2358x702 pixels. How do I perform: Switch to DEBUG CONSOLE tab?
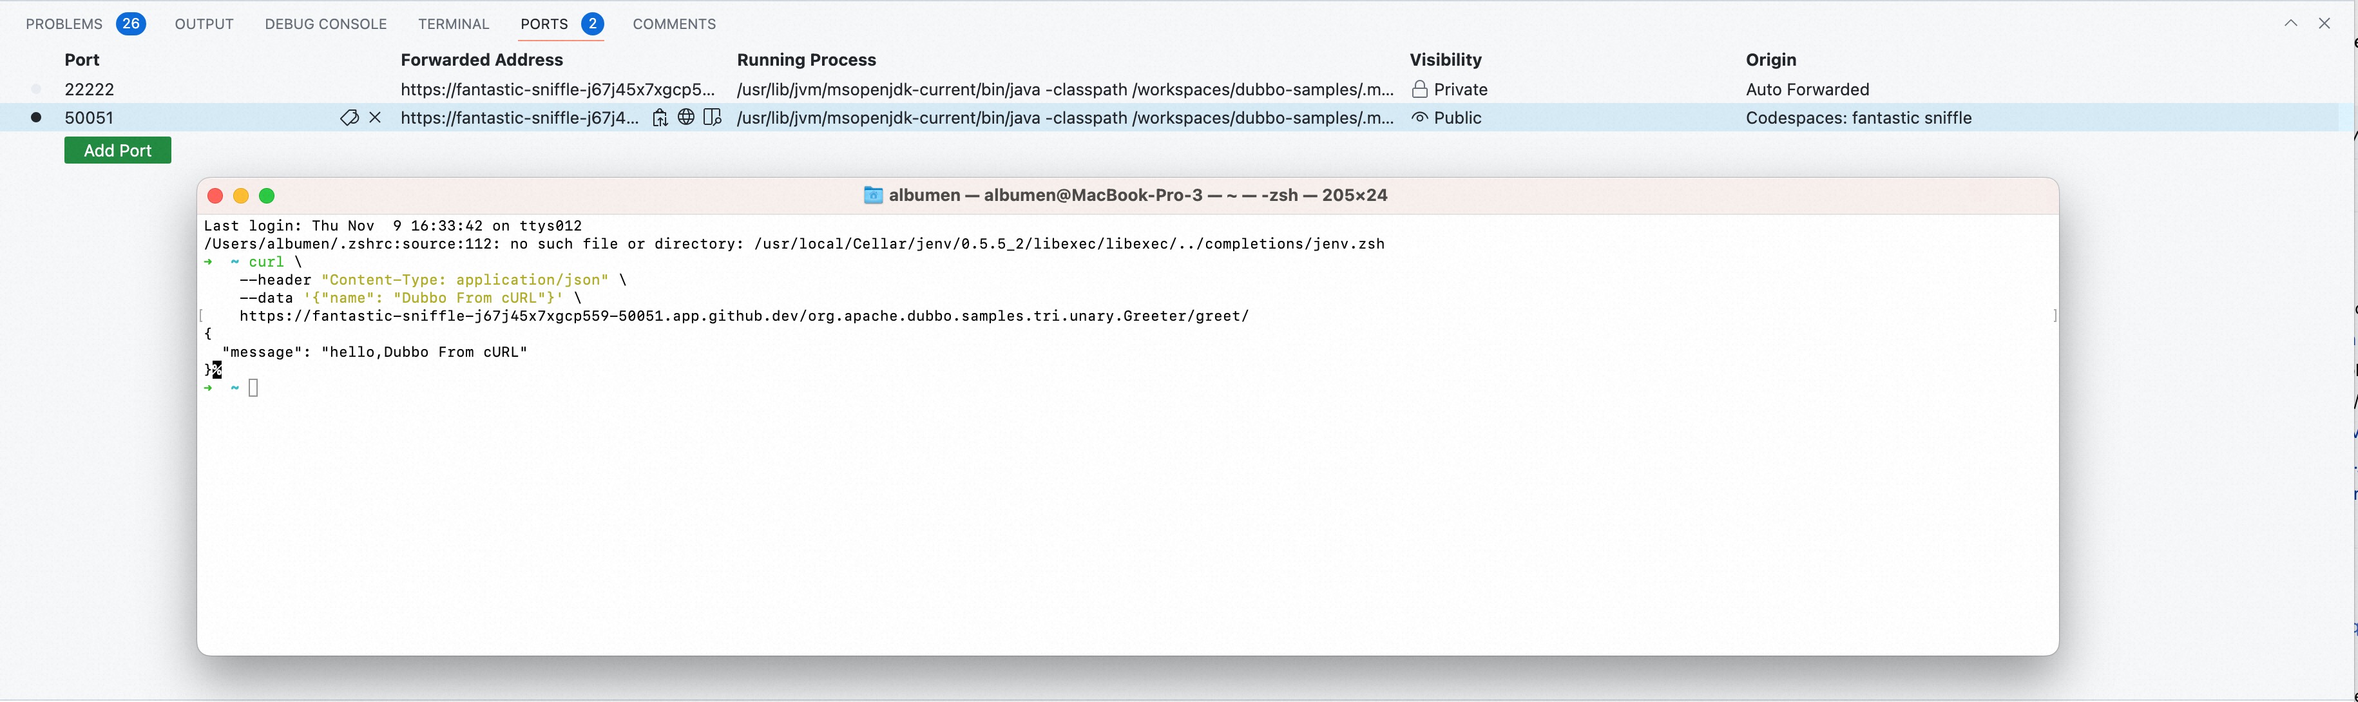tap(326, 24)
